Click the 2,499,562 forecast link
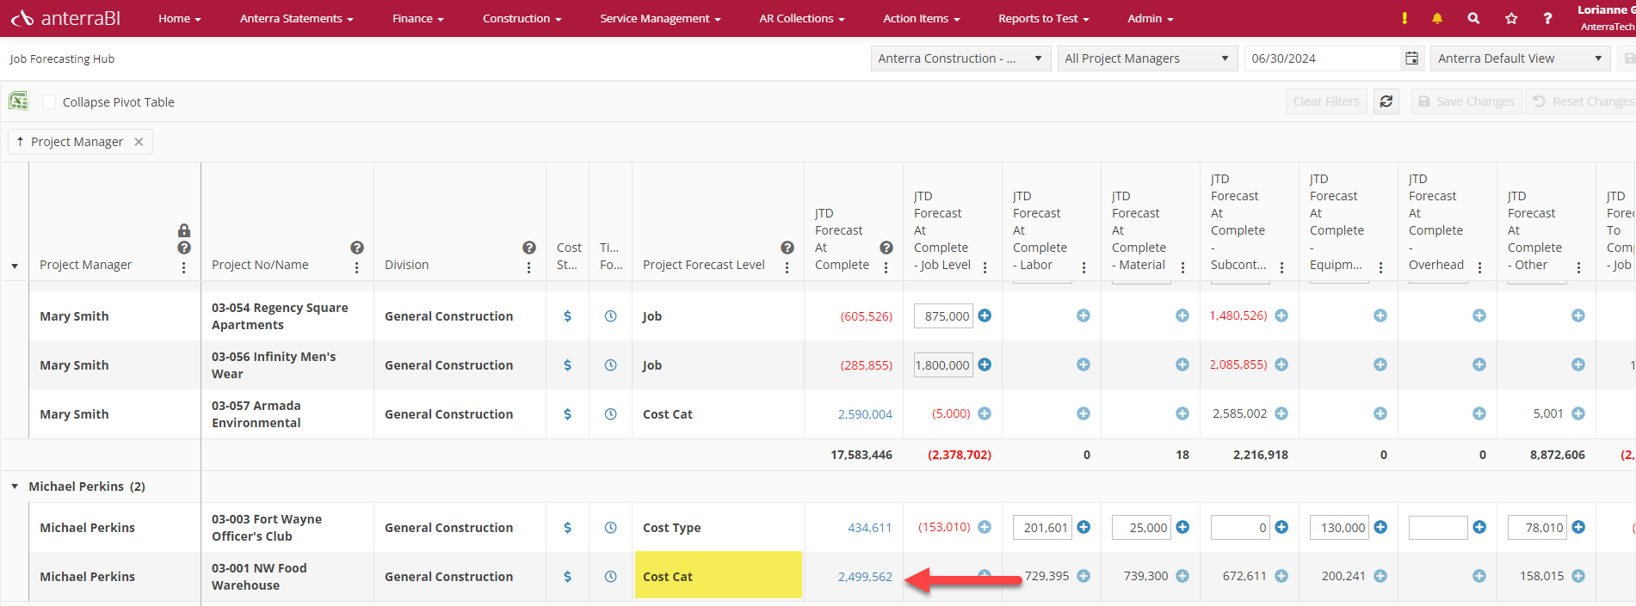1636x606 pixels. 865,577
